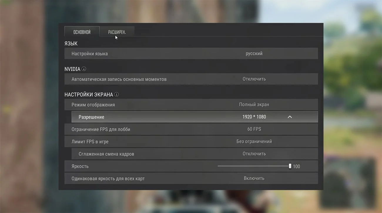
Task: Collapse the Разрешение dropdown chevron
Action: click(290, 117)
